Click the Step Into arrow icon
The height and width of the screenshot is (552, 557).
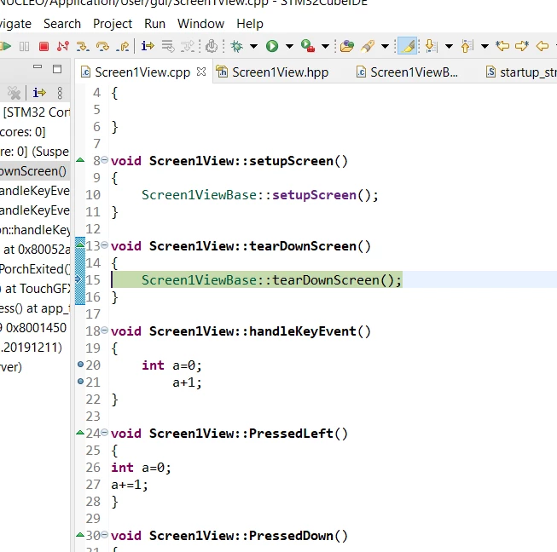[83, 47]
